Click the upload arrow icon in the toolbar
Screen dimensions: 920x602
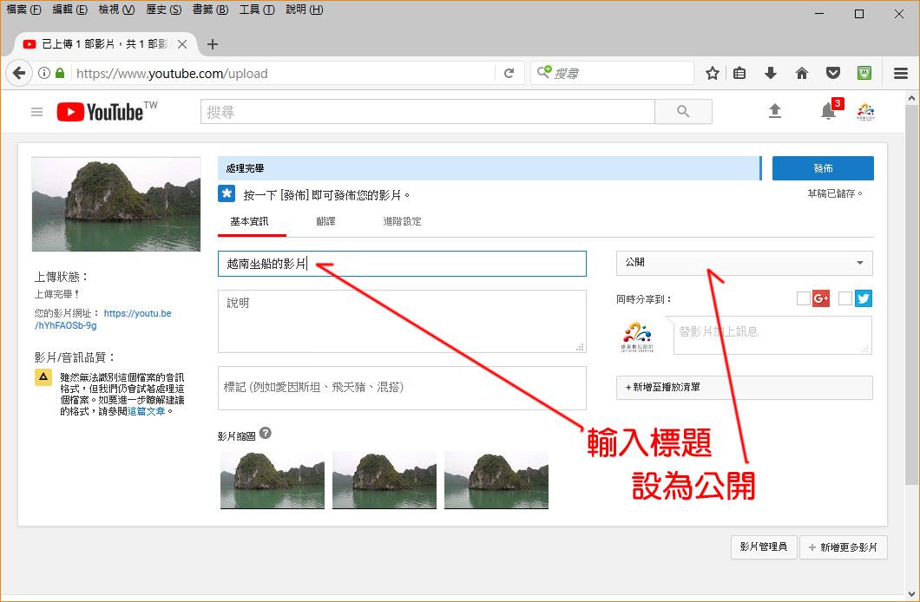[775, 111]
